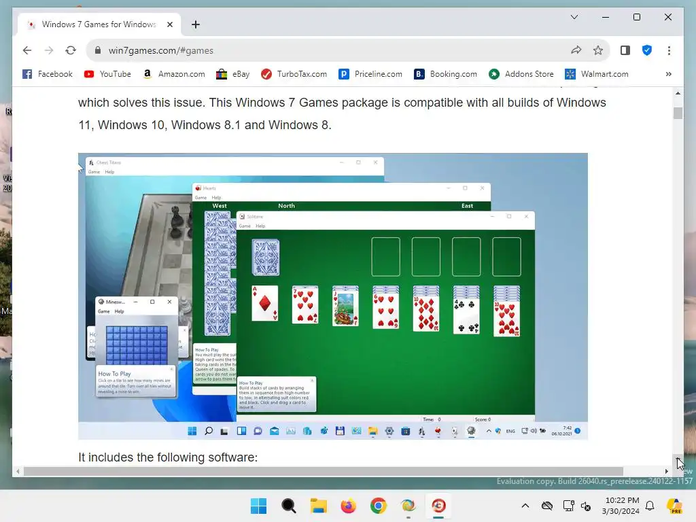This screenshot has height=522, width=696.
Task: Click the games screenshot image
Action: (333, 296)
